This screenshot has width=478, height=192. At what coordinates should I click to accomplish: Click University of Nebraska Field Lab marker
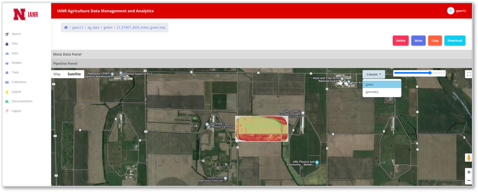coord(225,179)
